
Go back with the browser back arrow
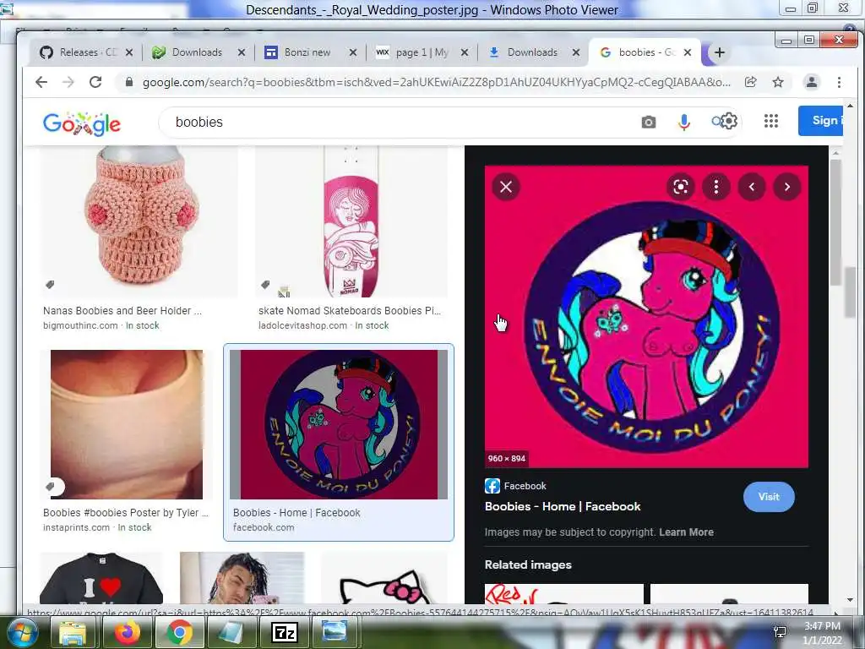coord(41,82)
